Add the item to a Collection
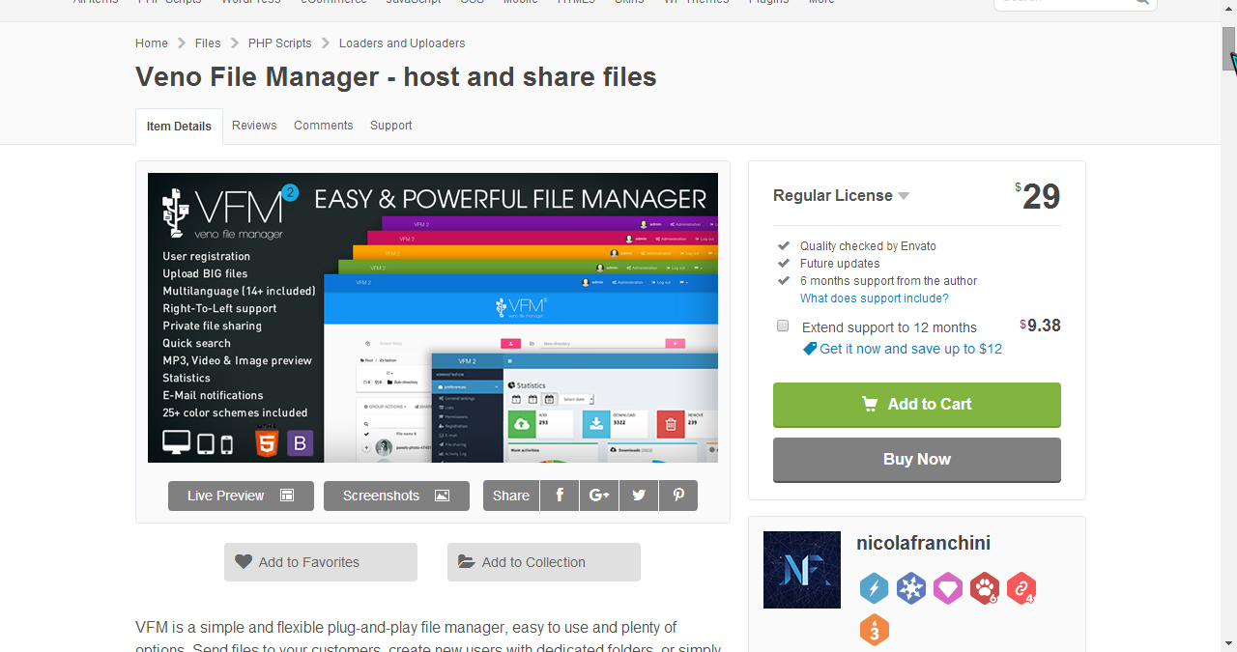This screenshot has height=652, width=1237. 544,562
